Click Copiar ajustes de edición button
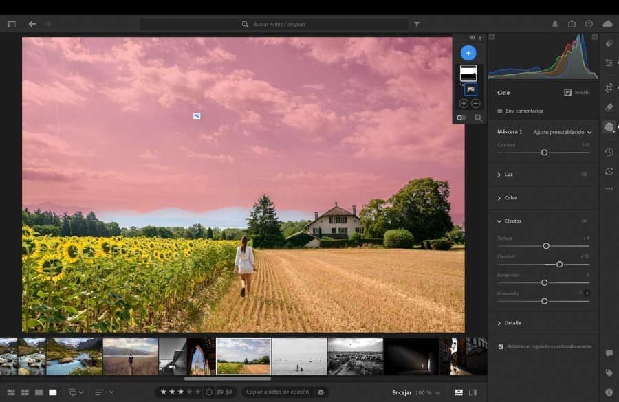 tap(277, 392)
